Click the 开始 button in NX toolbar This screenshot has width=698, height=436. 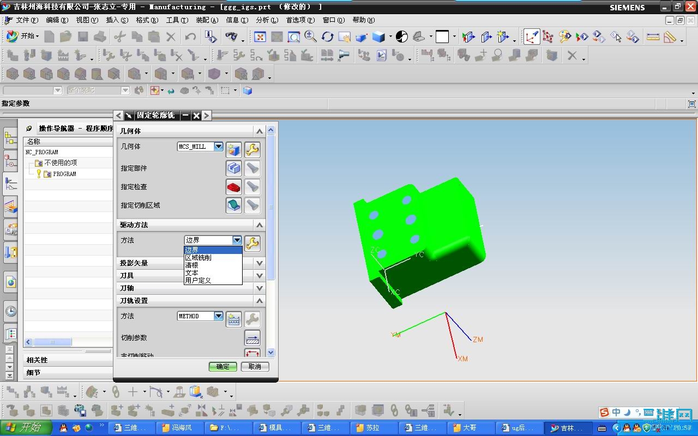click(x=22, y=36)
